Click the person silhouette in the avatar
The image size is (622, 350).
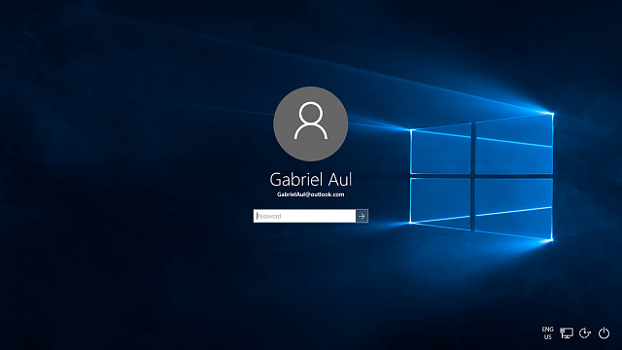[x=311, y=121]
